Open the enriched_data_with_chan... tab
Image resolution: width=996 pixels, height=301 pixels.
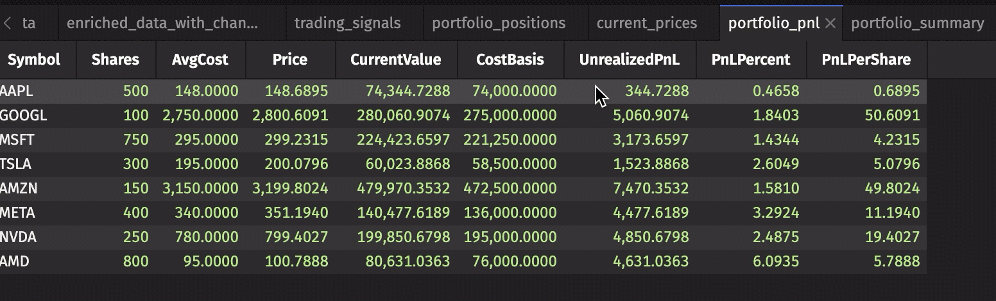162,24
